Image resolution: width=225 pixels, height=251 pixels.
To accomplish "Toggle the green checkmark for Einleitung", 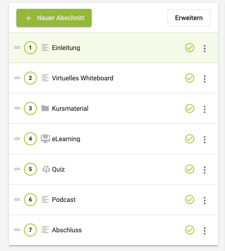I will pyautogui.click(x=189, y=48).
